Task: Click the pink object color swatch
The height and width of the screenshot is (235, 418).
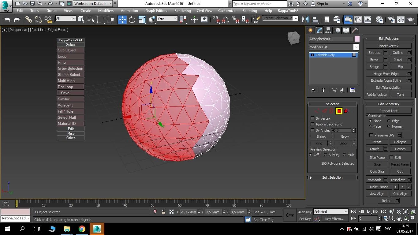Action: coord(357,39)
